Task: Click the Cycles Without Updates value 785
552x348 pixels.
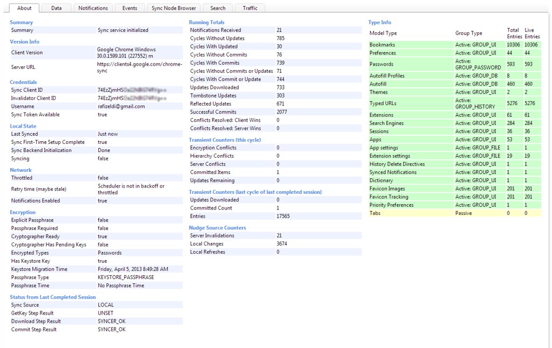Action: coord(281,38)
